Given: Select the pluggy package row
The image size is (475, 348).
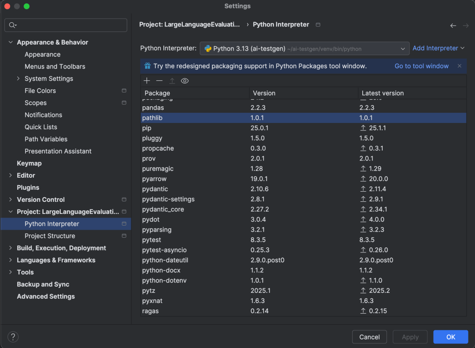Looking at the screenshot, I should [x=303, y=138].
